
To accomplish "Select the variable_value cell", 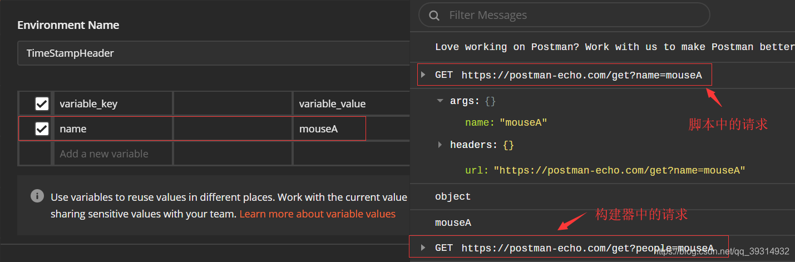I will coord(352,103).
